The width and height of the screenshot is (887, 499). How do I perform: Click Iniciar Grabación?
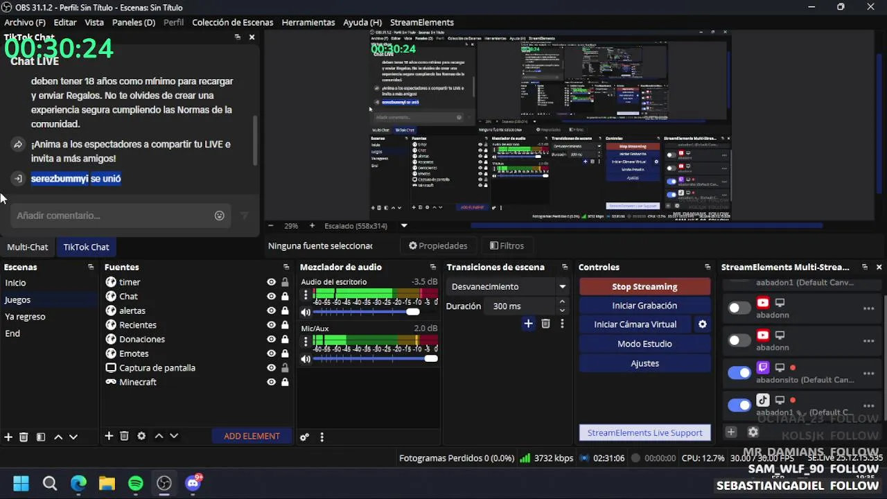pyautogui.click(x=644, y=306)
